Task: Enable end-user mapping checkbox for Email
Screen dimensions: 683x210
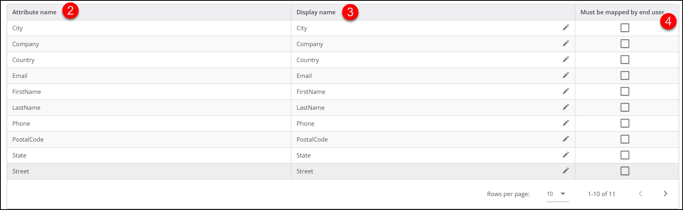Action: pos(625,76)
